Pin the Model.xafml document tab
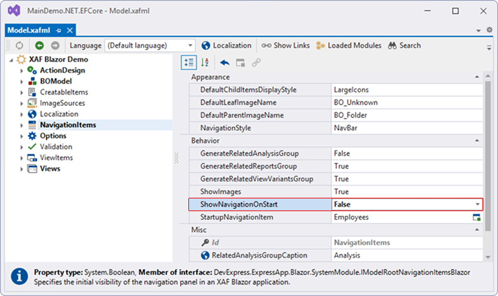Screen dimensions: 498x296 click(58, 30)
